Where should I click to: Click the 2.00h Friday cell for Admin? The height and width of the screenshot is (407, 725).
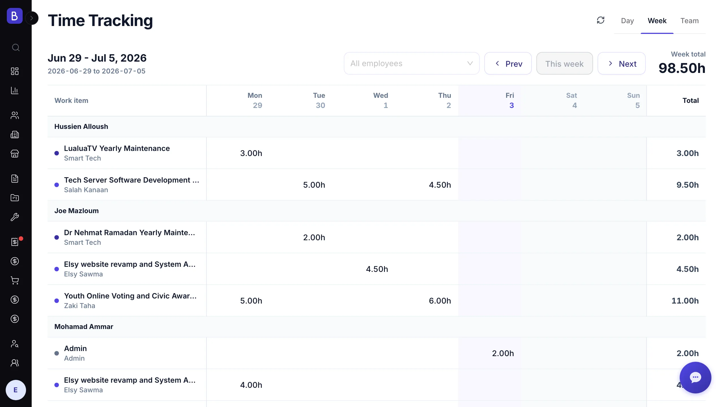coord(503,353)
